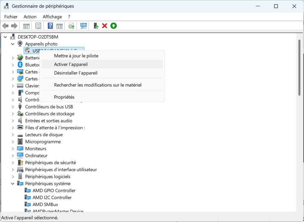Maximize the Gestionnaire de périphériques window
The image size is (304, 222).
coord(276,6)
